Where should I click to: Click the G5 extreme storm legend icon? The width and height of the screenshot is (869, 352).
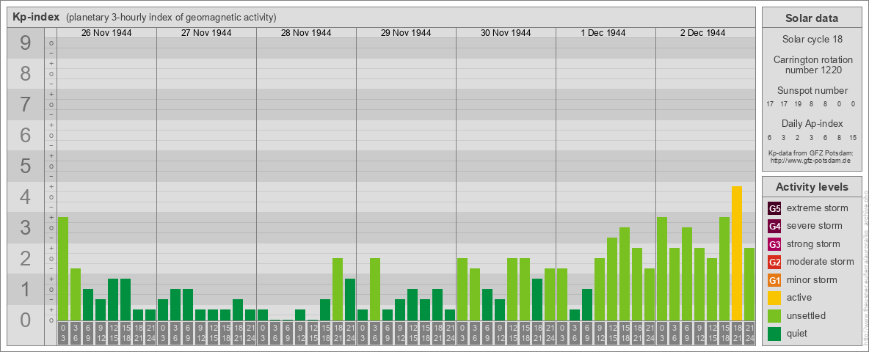tap(774, 209)
